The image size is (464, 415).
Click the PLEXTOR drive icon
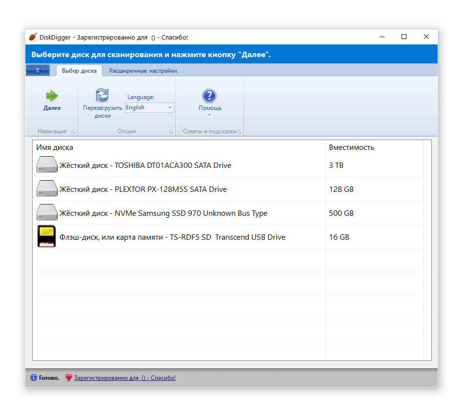click(x=47, y=189)
